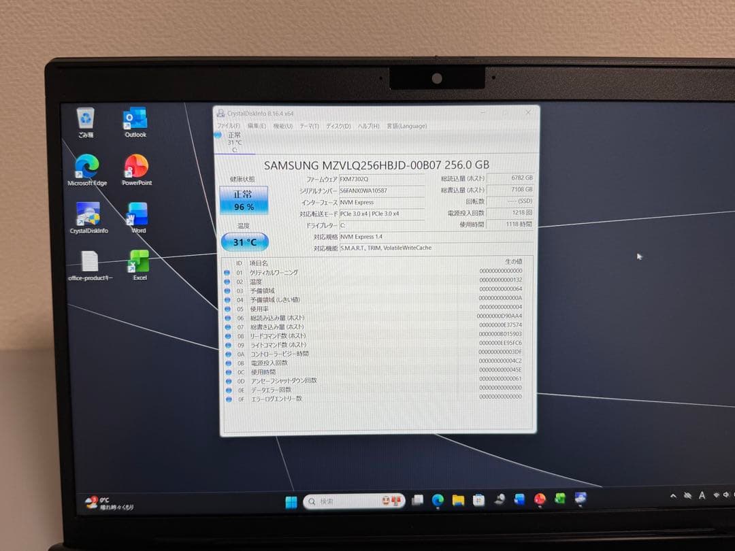Click the blue dot beside クリティカルワーニング
735x551 pixels.
point(228,271)
